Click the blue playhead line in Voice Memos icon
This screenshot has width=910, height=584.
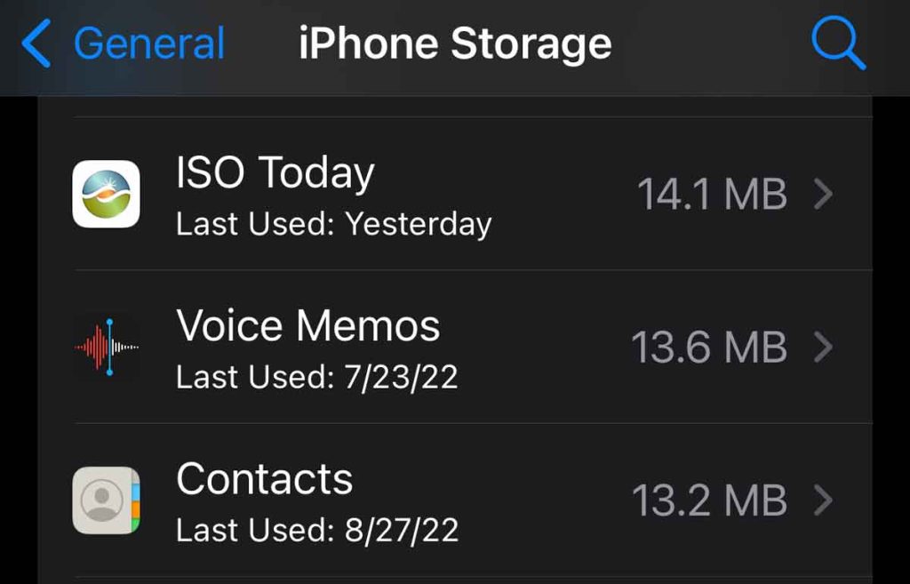pos(109,347)
